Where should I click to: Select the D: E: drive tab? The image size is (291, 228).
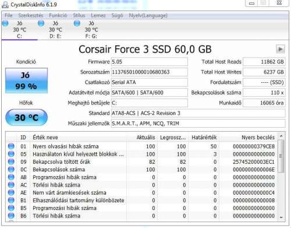55,30
